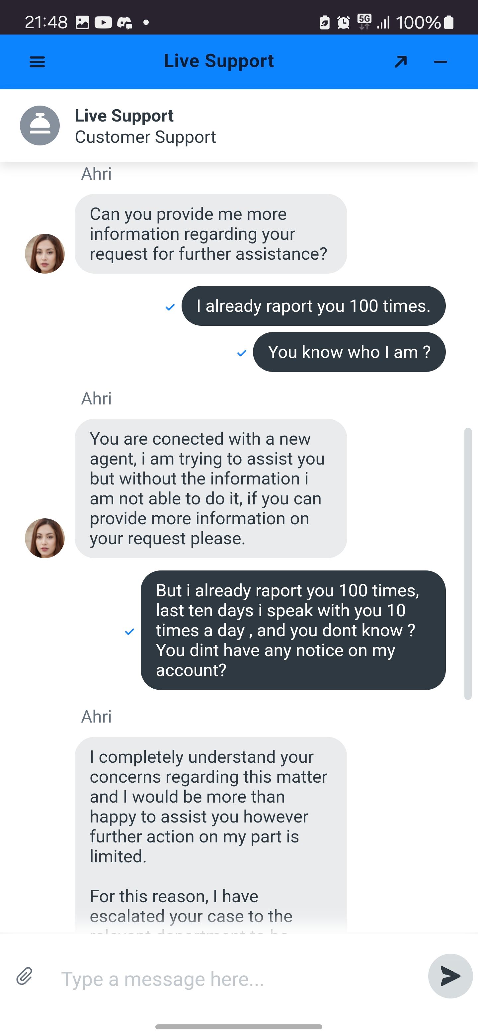
Task: Tap the 'You are conected with a new agent' message
Action: tap(211, 488)
